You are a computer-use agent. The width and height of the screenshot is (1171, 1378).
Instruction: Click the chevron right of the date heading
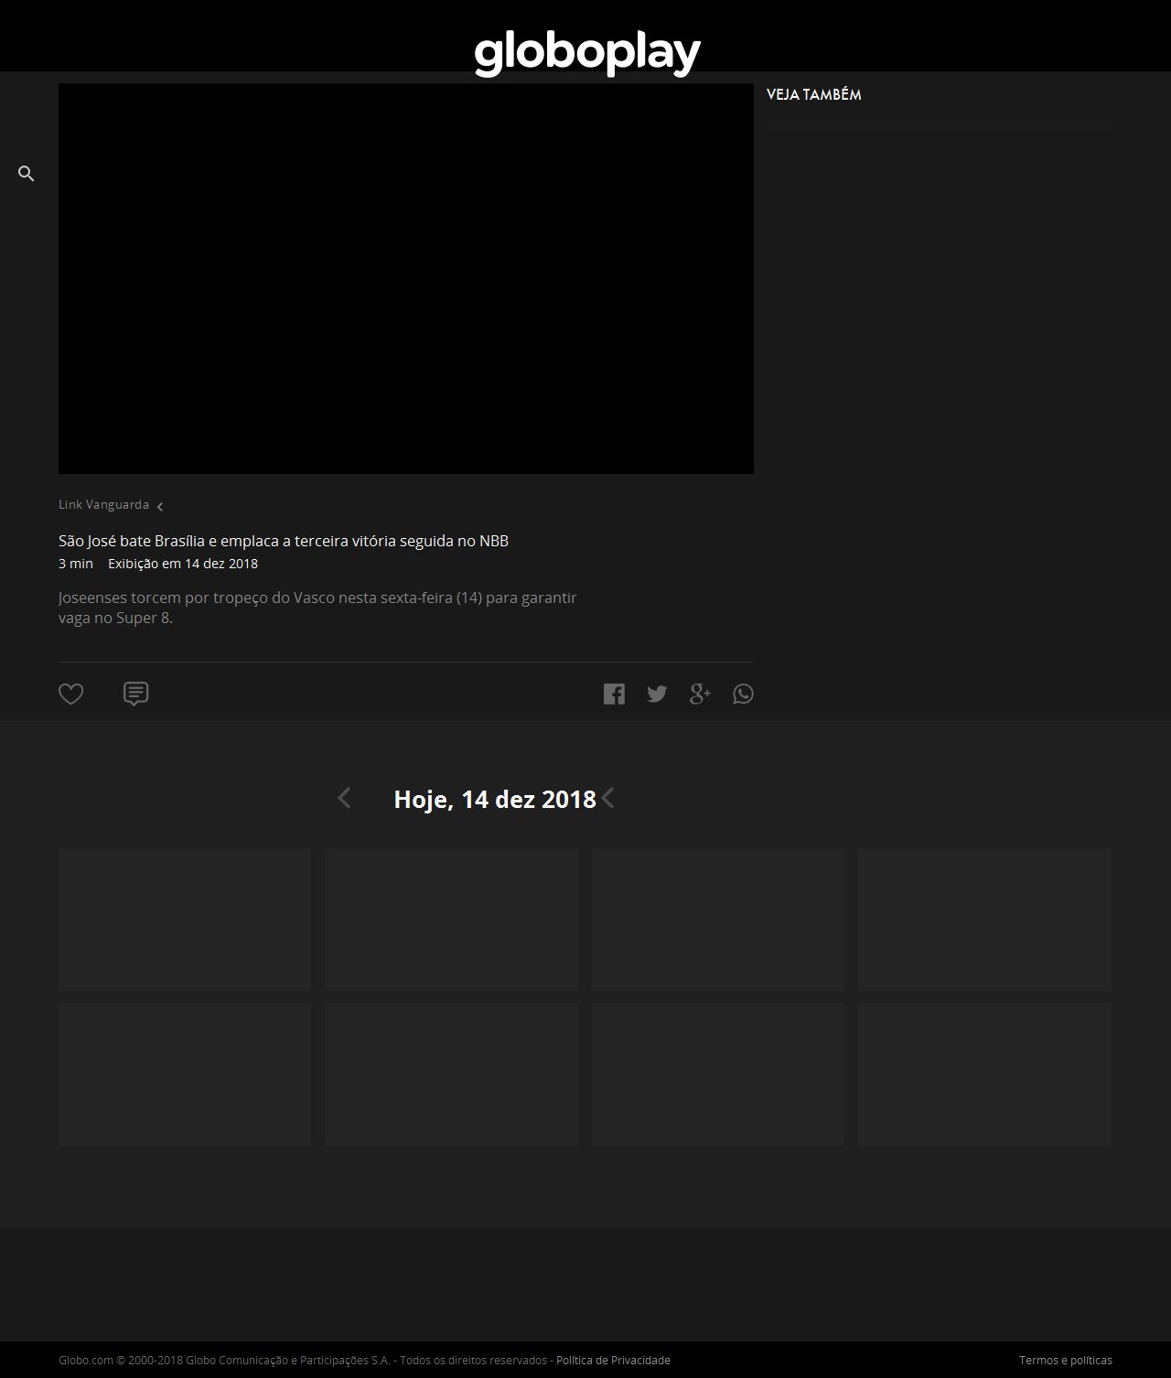(x=607, y=799)
